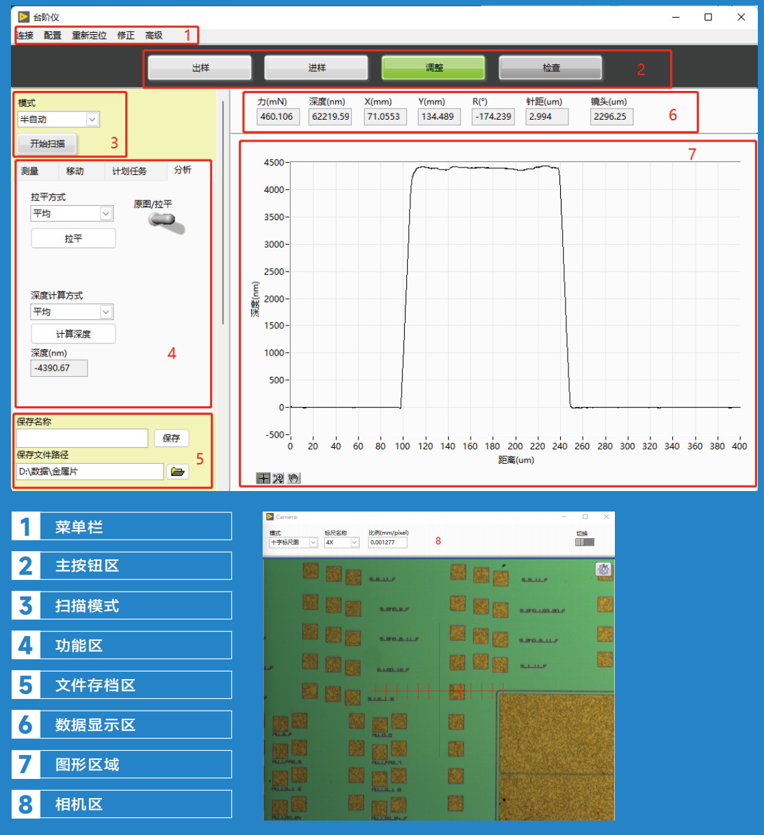Image resolution: width=764 pixels, height=835 pixels.
Task: Switch to the 计划任务 tab
Action: coord(129,171)
